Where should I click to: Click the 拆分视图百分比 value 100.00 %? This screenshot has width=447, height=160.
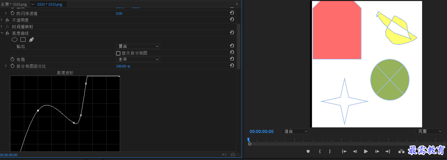[x=123, y=66]
